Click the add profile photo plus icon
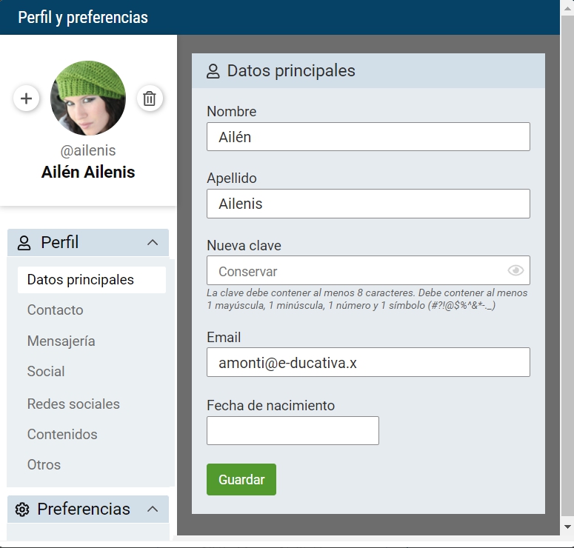Screen dimensions: 574x548 point(27,98)
